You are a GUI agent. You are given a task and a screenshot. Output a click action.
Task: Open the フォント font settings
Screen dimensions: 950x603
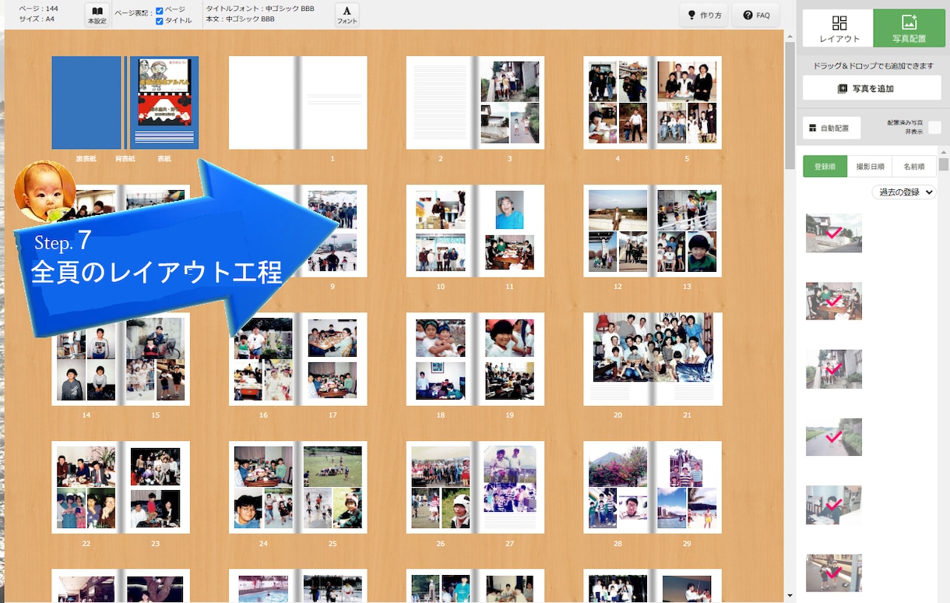[347, 15]
